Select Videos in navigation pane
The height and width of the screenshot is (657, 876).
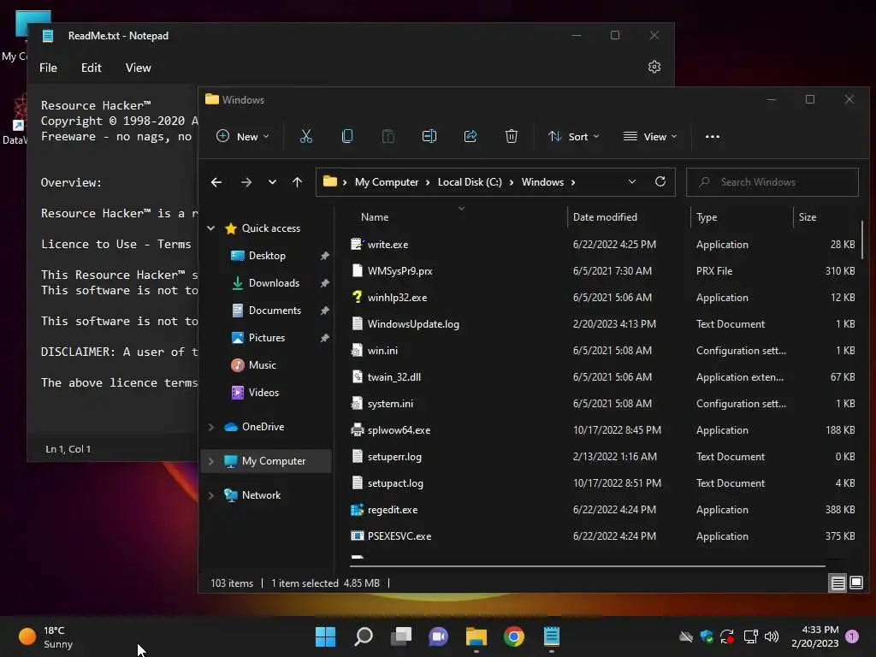pos(263,393)
